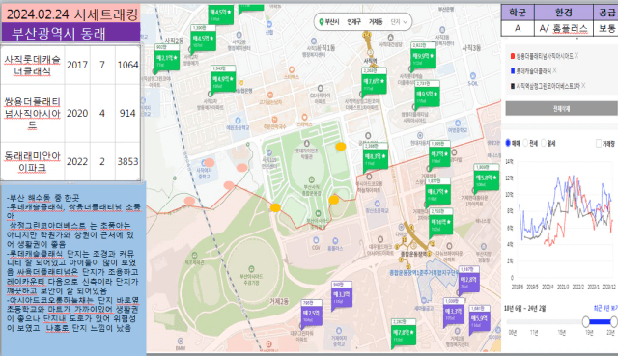
Task: Click the 최근 3년 link
Action: click(605, 308)
